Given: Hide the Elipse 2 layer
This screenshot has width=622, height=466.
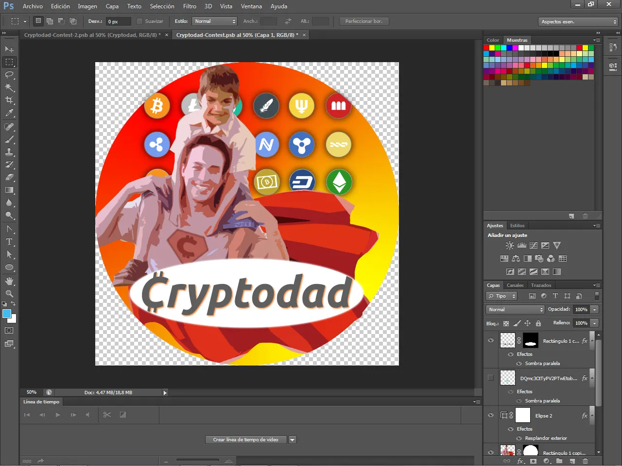Looking at the screenshot, I should point(491,415).
